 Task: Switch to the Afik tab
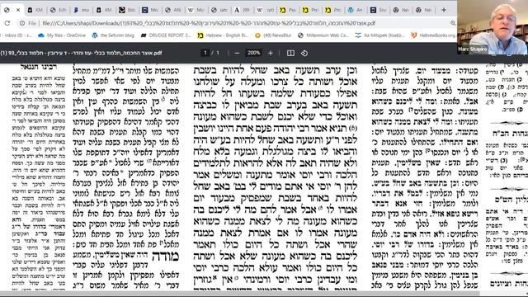pos(173,10)
